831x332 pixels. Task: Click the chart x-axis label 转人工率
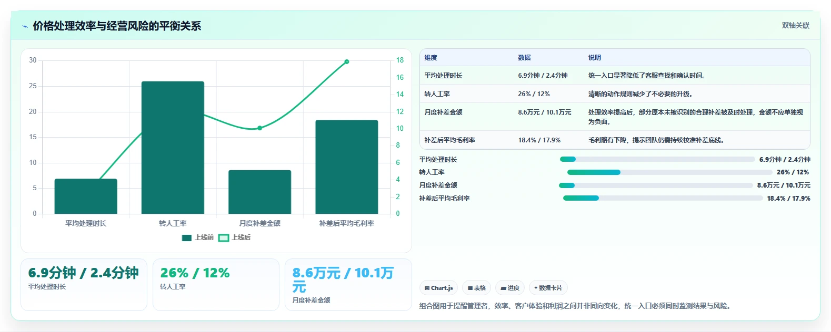[x=173, y=223]
